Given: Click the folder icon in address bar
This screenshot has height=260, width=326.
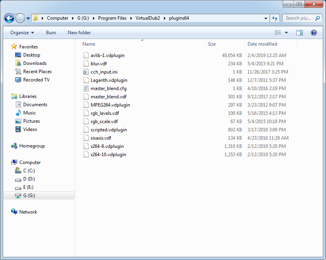Looking at the screenshot, I should coord(35,18).
